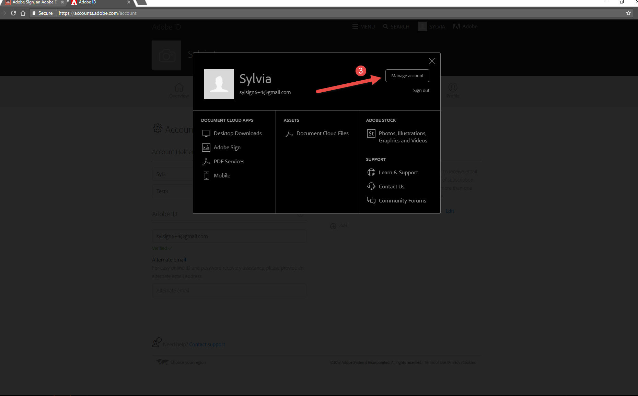Open the Cookies footer link
Image resolution: width=638 pixels, height=396 pixels.
[469, 362]
